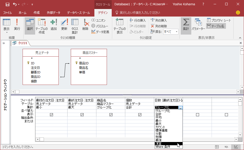Image resolution: width=244 pixels, height=150 pixels.
Task: Open テーブルの表示 show table dialog
Action: [120, 26]
